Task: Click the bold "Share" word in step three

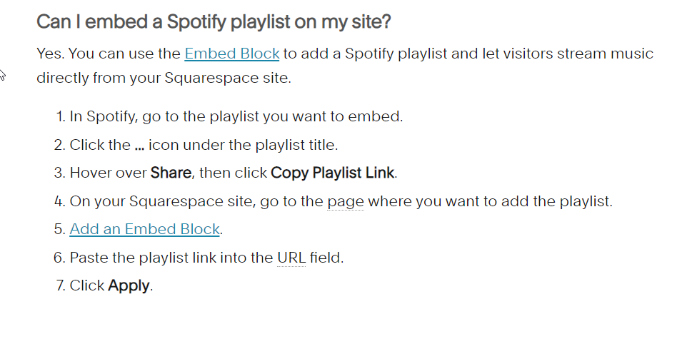Action: (171, 173)
